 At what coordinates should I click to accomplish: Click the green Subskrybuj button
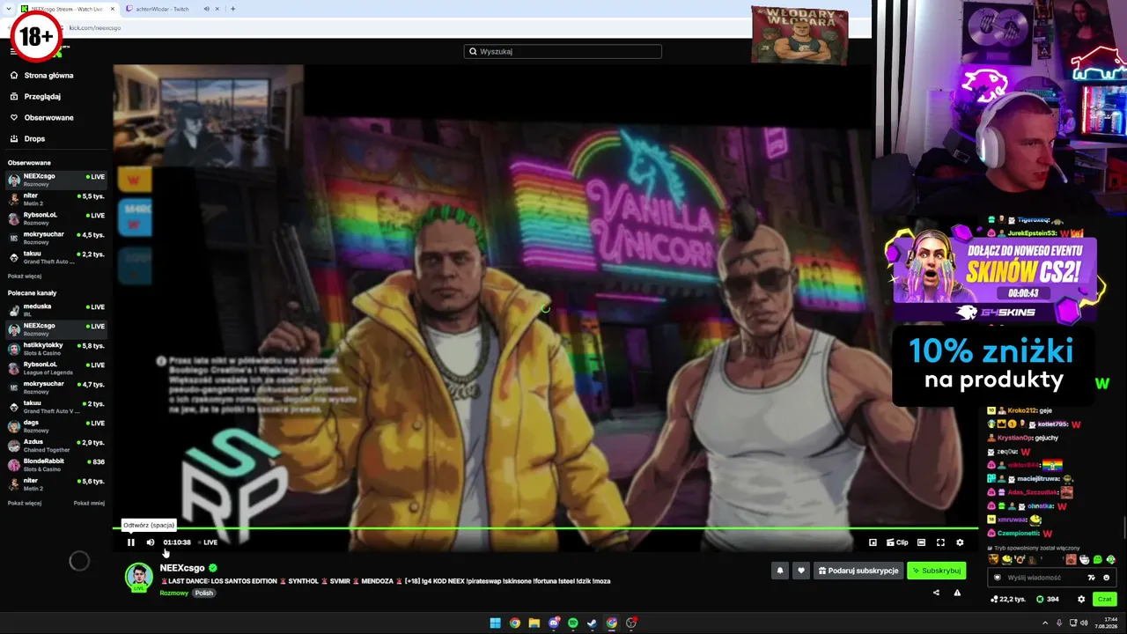[936, 571]
